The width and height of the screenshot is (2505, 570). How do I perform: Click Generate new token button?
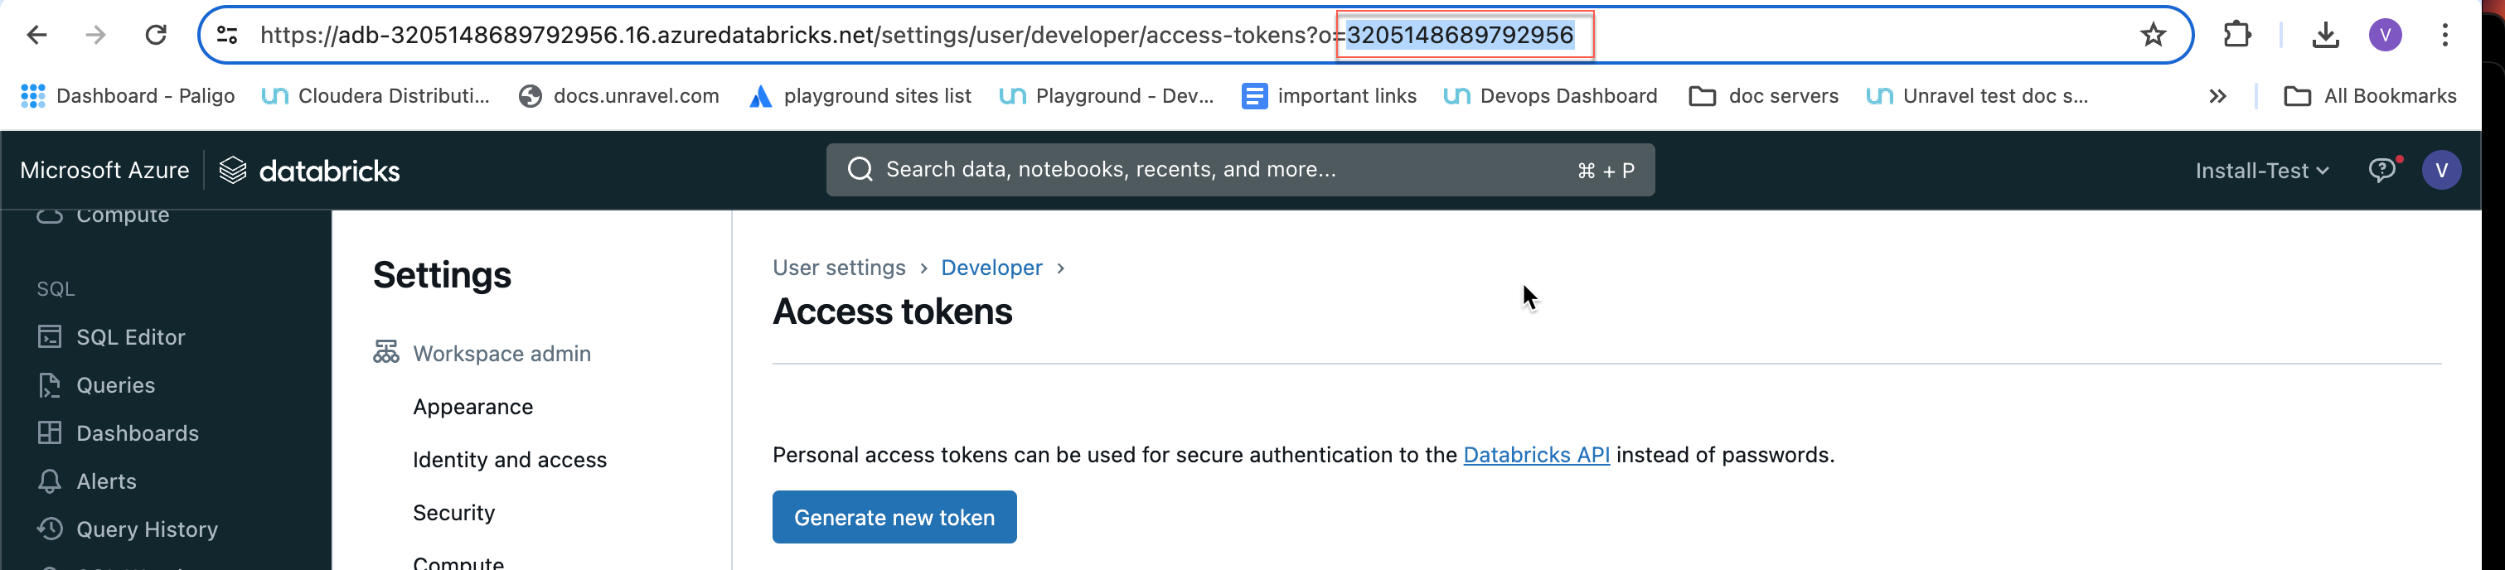click(x=894, y=516)
